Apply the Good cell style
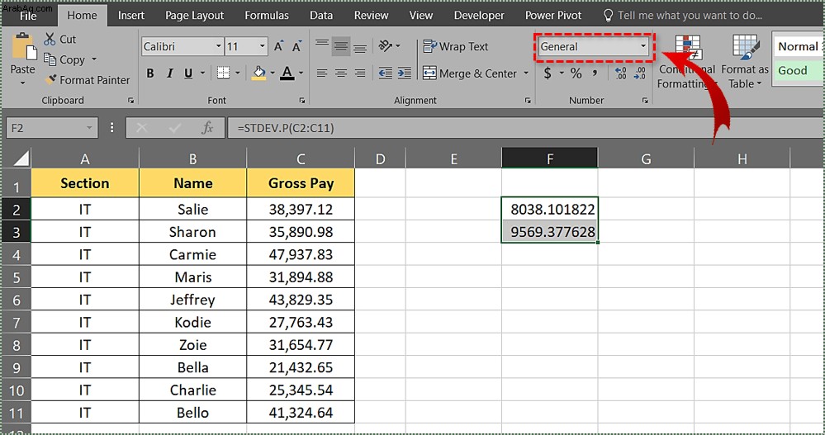 pos(799,70)
